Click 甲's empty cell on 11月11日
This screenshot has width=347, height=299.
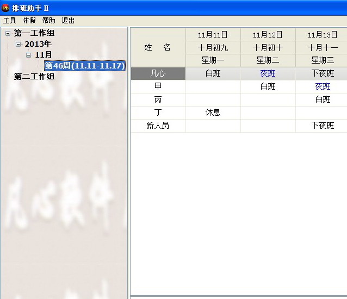tap(213, 86)
